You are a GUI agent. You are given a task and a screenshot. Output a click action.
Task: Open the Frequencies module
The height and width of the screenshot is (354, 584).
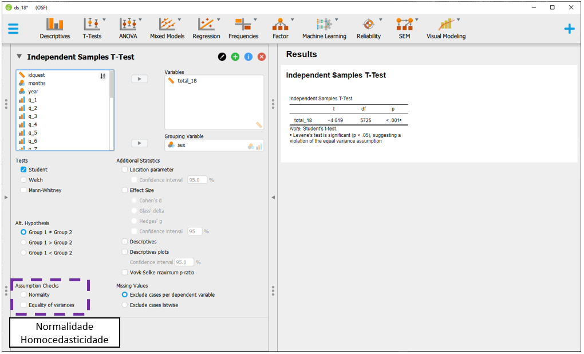[243, 29]
